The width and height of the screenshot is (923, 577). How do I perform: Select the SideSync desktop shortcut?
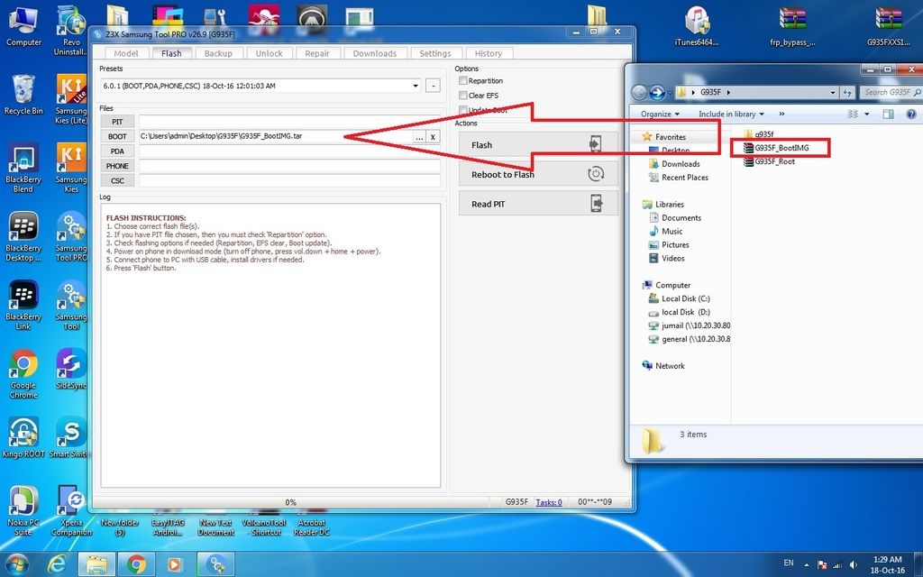click(x=71, y=370)
